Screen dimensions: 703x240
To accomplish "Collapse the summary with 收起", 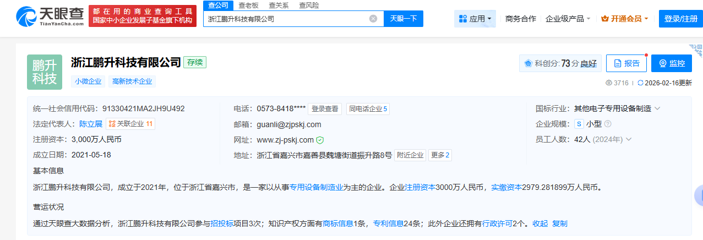I will coord(540,223).
